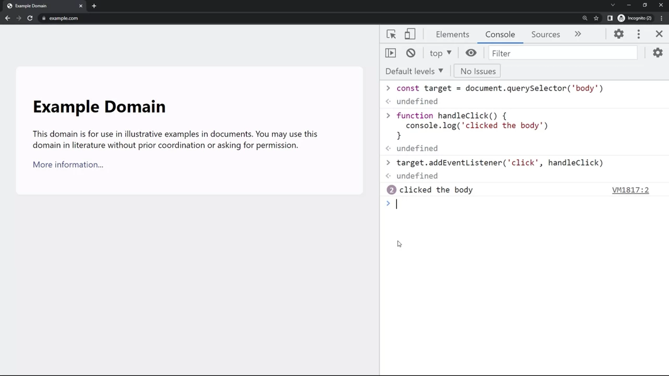Close the DevTools panel
The width and height of the screenshot is (669, 376).
[x=659, y=34]
